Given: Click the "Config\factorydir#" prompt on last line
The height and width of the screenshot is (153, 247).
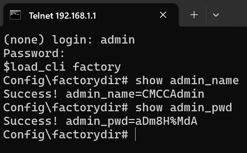Looking at the screenshot, I should click(65, 135).
